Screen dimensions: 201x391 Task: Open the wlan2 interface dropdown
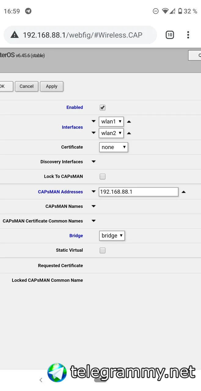pos(111,133)
